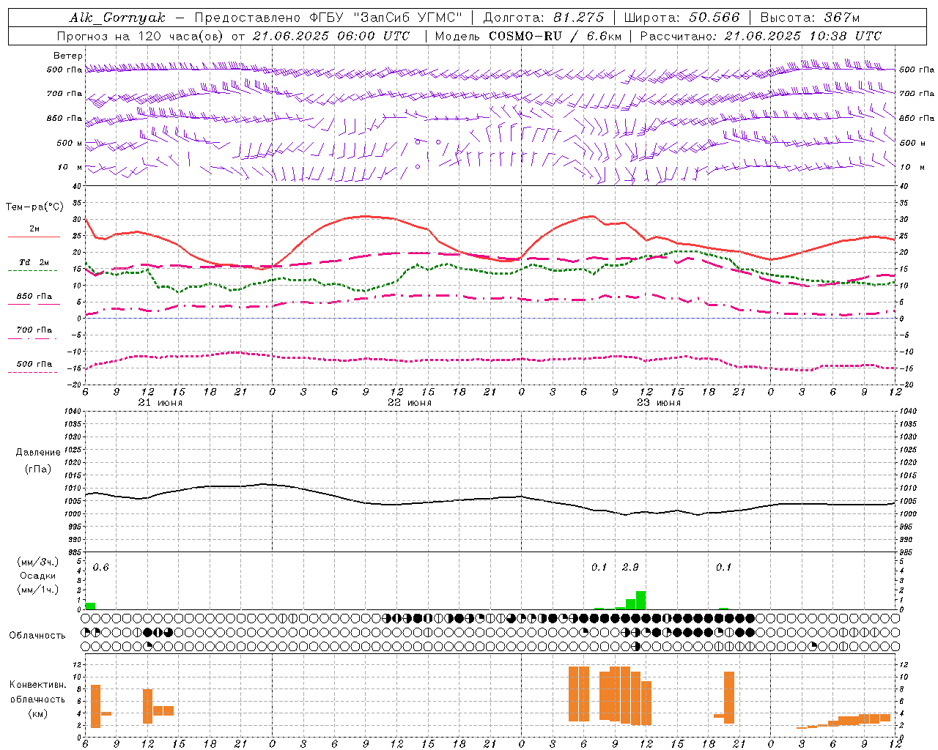The height and width of the screenshot is (750, 938).
Task: Click the Осадки panel label
Action: click(x=38, y=576)
